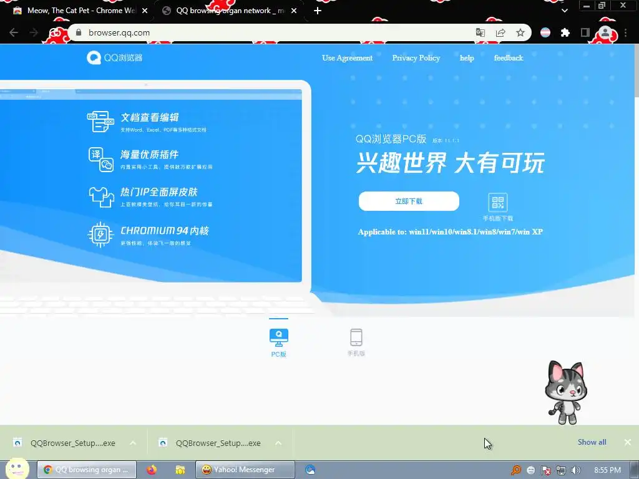Click the translate page icon in address bar
The width and height of the screenshot is (639, 479).
pyautogui.click(x=480, y=32)
